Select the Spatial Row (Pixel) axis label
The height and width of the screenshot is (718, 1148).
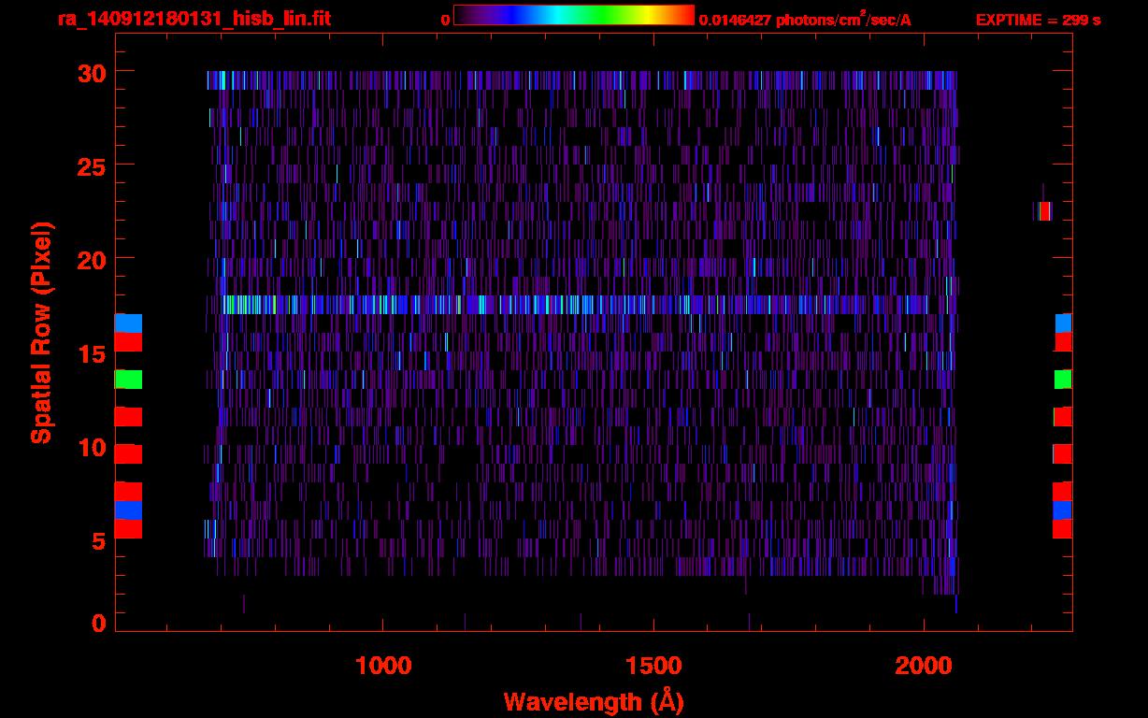click(41, 332)
